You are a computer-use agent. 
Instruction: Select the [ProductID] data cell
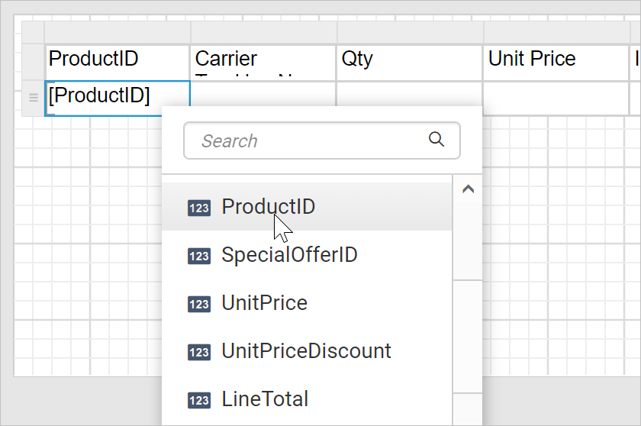coord(118,98)
